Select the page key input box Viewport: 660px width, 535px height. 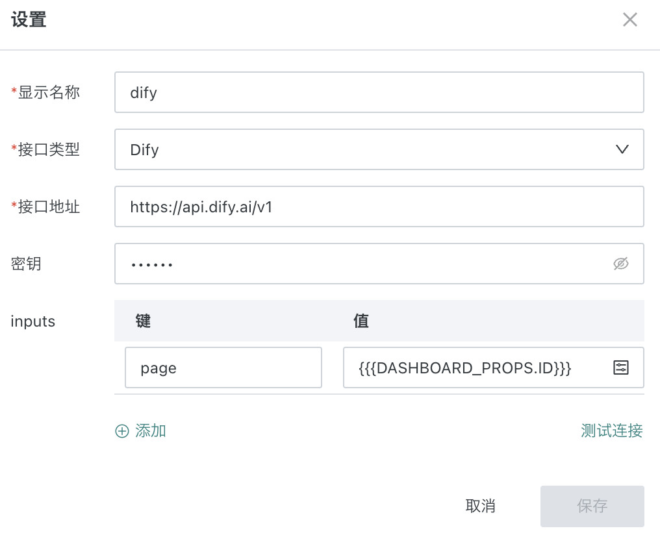click(223, 368)
